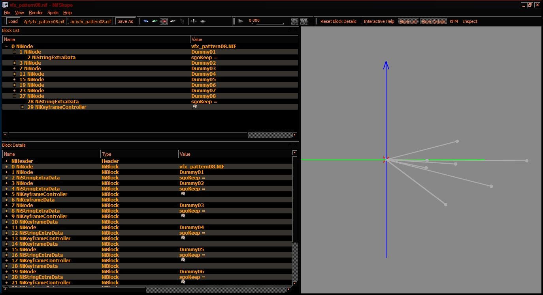The height and width of the screenshot is (295, 543).
Task: Click Block List scroll left arrow
Action: click(5, 135)
